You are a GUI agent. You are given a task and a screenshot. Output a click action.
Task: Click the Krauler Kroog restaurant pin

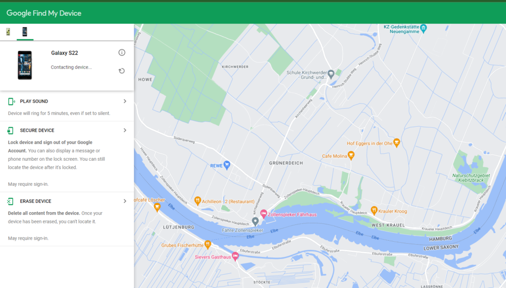(374, 211)
